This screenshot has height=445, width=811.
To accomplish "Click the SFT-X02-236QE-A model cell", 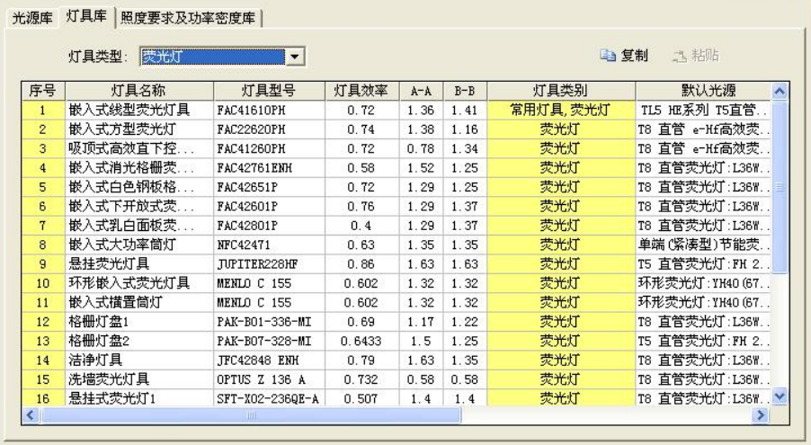I will coord(269,398).
